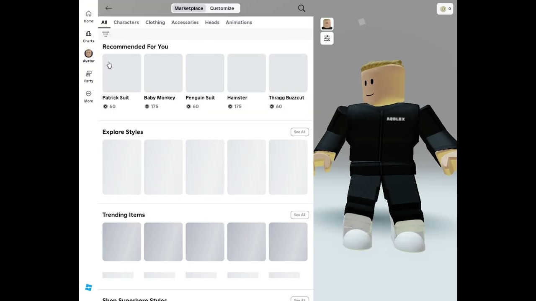The width and height of the screenshot is (536, 301).
Task: Switch to Marketplace view
Action: tap(188, 8)
